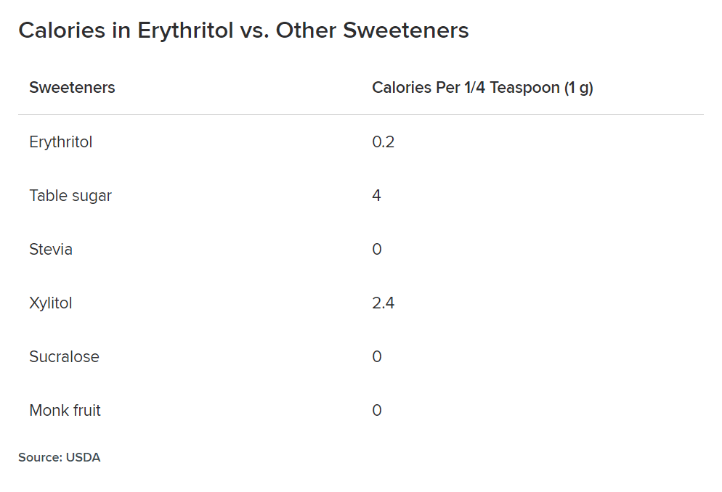Click the 0 value next to Sucralose
Viewport: 722px width, 492px height.
point(377,357)
